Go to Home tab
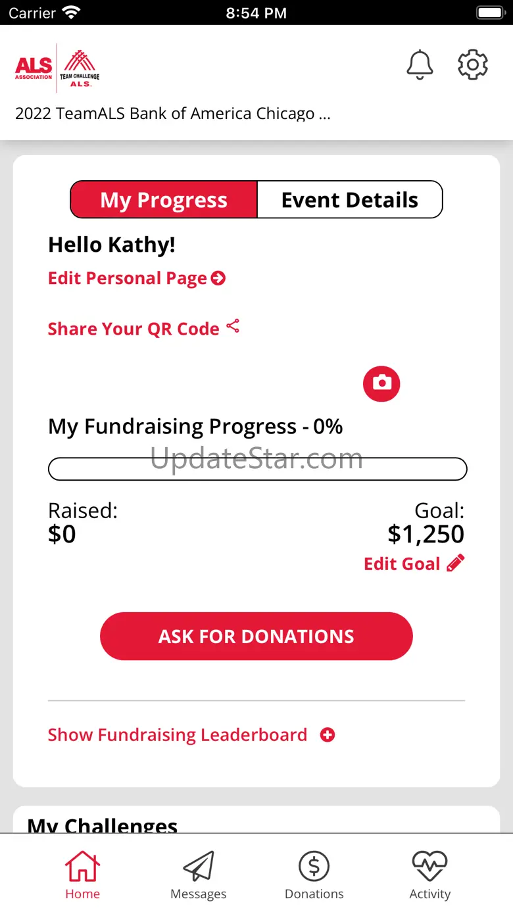513x912 pixels. tap(82, 875)
